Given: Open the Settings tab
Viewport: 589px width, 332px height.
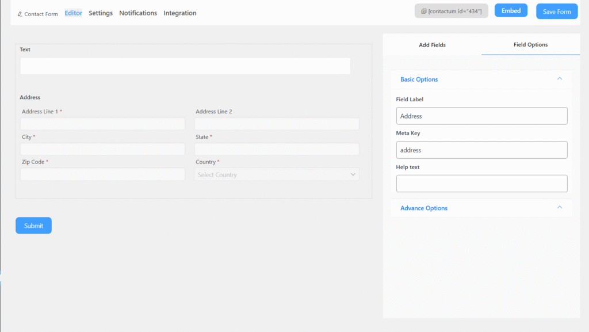Looking at the screenshot, I should point(101,13).
